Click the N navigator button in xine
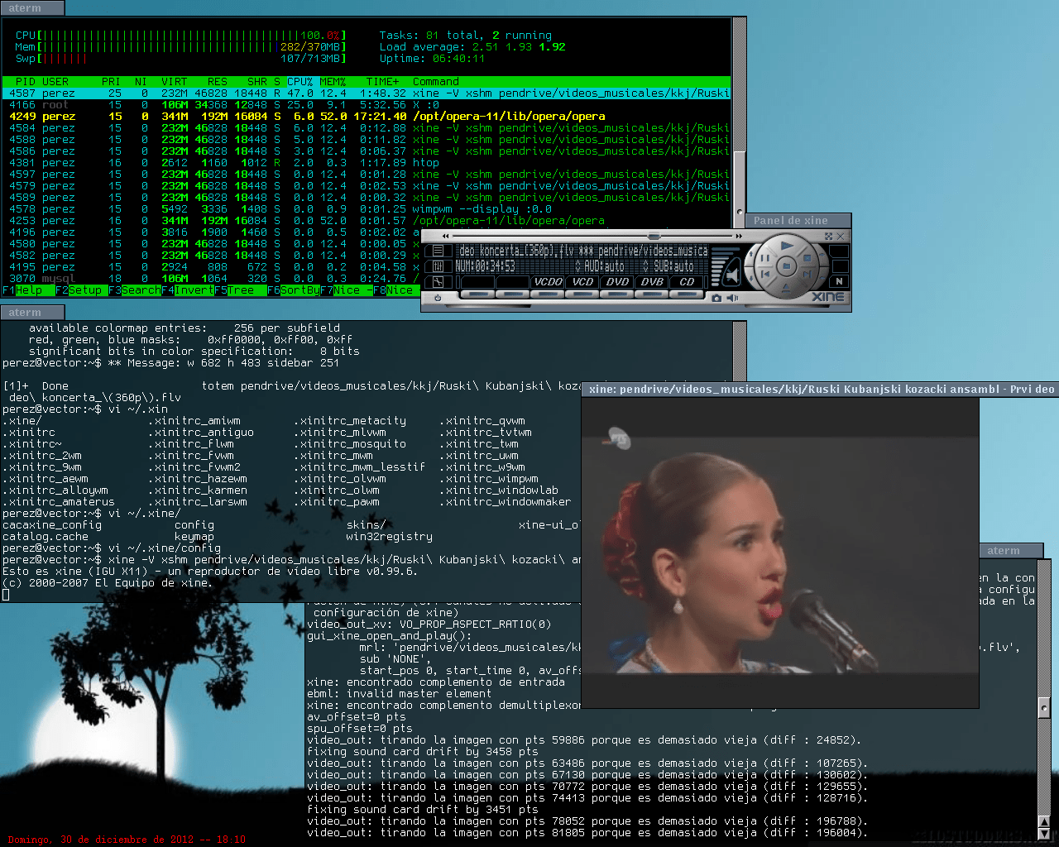The width and height of the screenshot is (1059, 847). tap(839, 281)
